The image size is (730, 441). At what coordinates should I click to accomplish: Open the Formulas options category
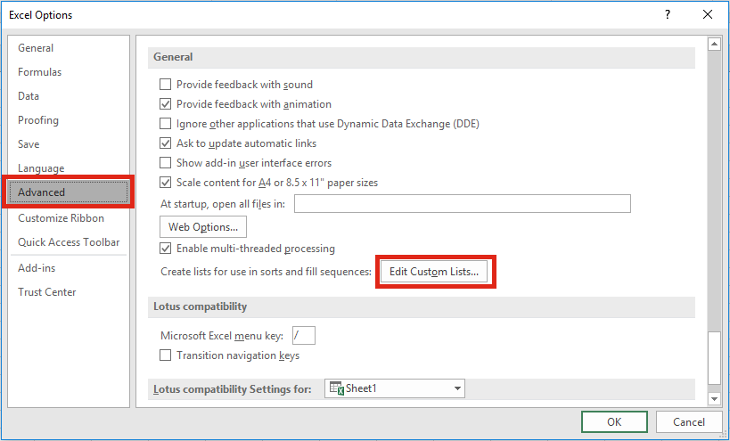(x=39, y=72)
